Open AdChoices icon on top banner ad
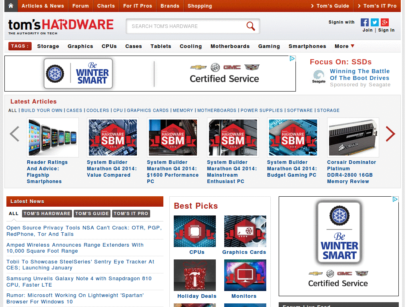The image size is (410, 307). (292, 58)
